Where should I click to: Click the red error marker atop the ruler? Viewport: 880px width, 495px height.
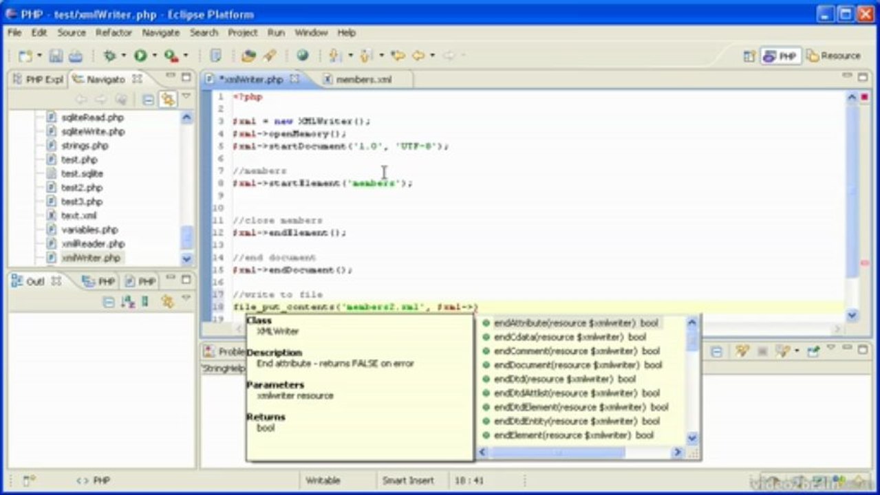pos(865,98)
